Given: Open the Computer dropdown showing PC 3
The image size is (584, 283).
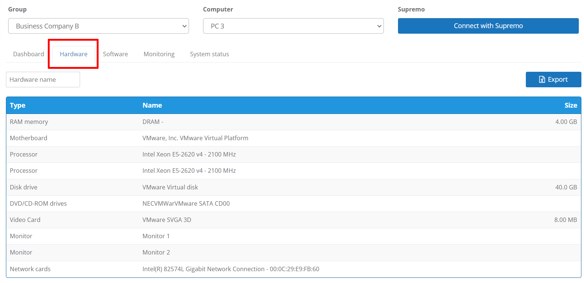Looking at the screenshot, I should 293,26.
